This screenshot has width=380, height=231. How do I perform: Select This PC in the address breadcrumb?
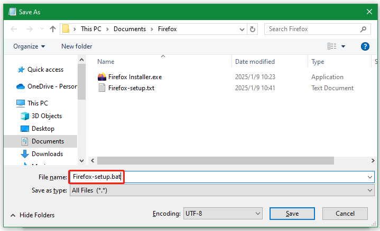point(91,29)
